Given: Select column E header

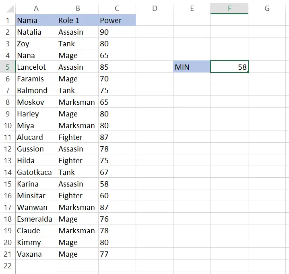Looking at the screenshot, I should coord(192,8).
